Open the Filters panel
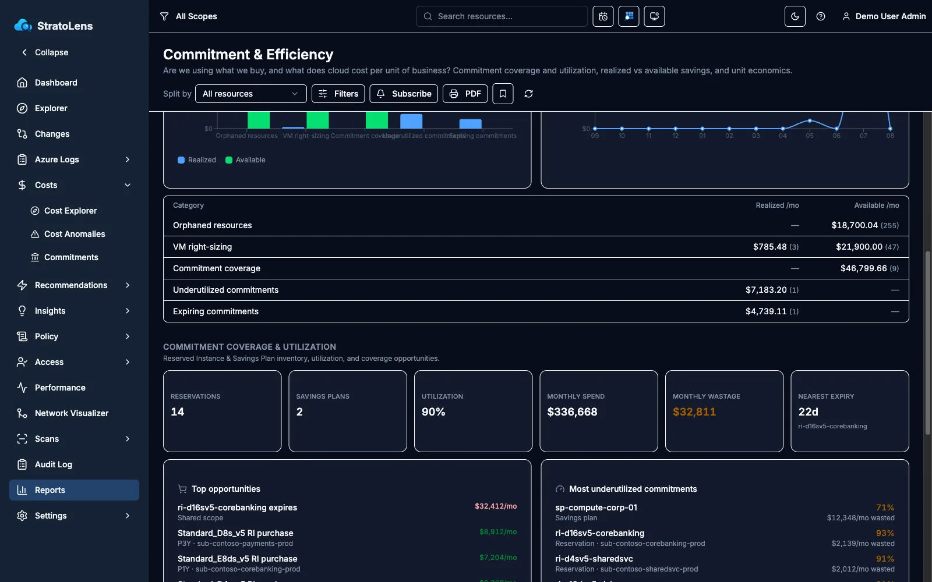Image resolution: width=932 pixels, height=582 pixels. point(338,94)
